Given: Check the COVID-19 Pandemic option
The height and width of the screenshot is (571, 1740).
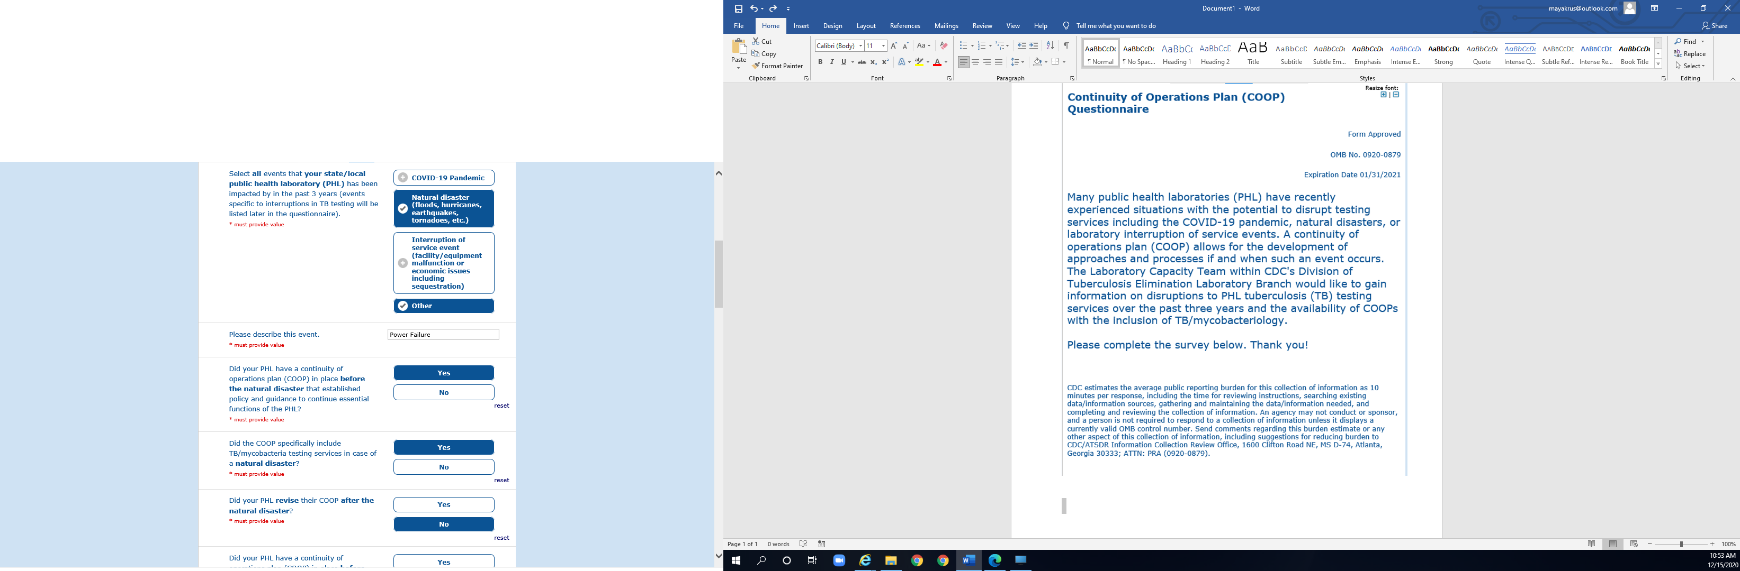Looking at the screenshot, I should (444, 178).
